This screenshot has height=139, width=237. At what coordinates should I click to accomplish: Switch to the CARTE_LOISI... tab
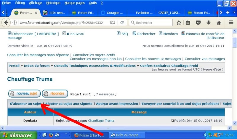[x=168, y=13]
